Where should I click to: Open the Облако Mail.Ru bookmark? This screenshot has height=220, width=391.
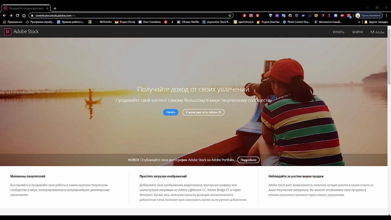188,22
